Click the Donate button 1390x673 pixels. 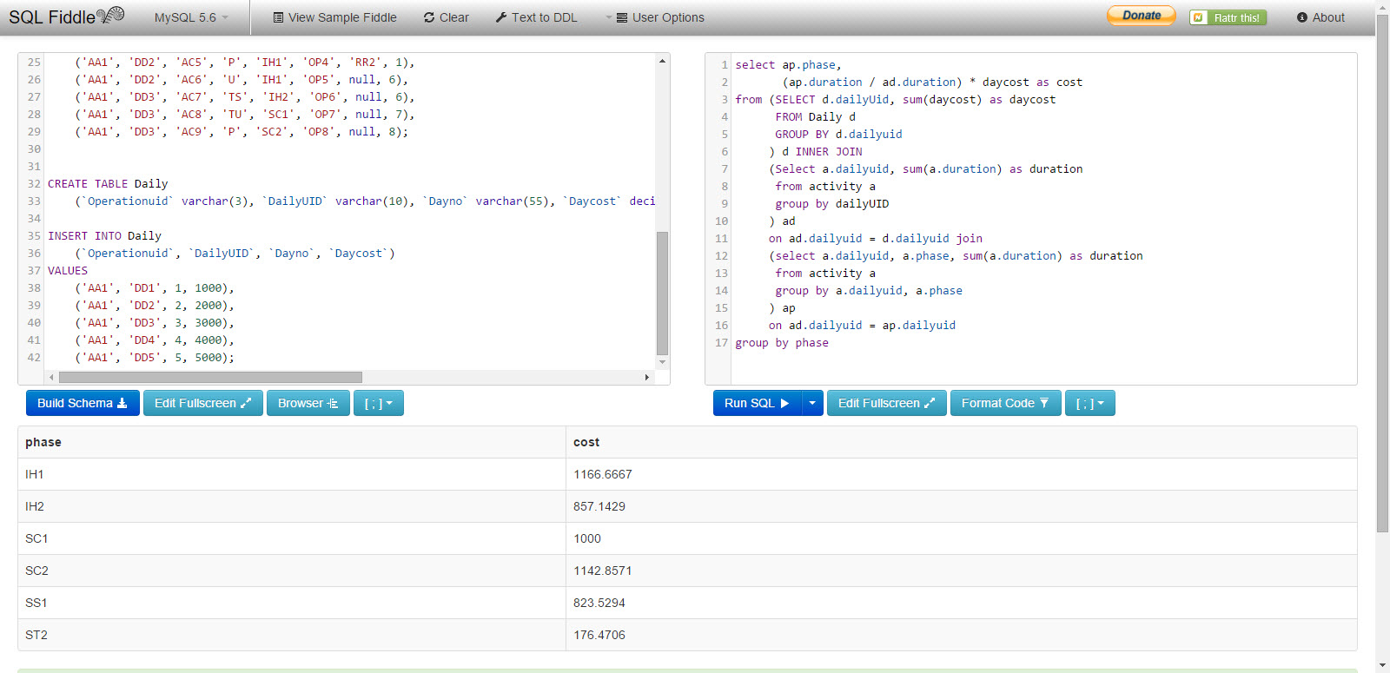(1141, 16)
